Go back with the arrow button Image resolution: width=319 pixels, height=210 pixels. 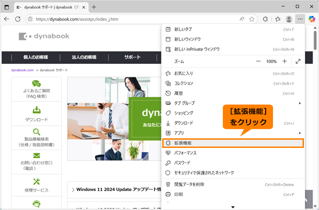click(7, 19)
